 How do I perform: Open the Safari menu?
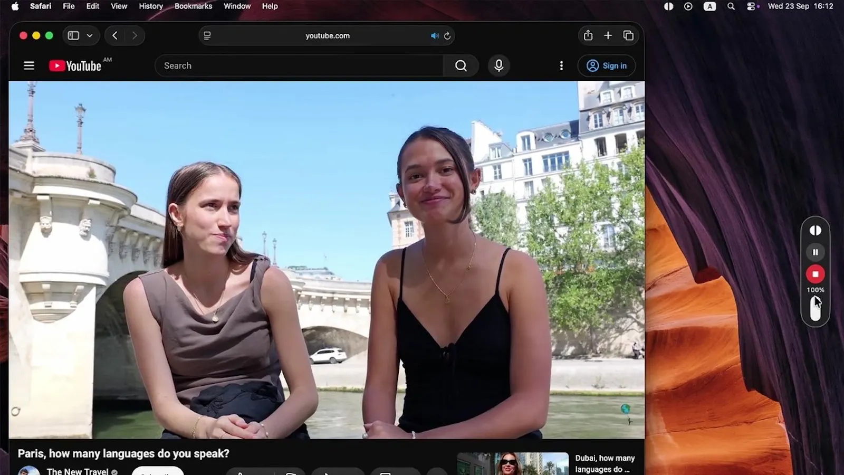[x=41, y=6]
